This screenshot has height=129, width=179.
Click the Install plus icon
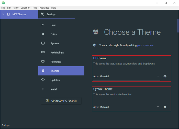click(x=43, y=89)
